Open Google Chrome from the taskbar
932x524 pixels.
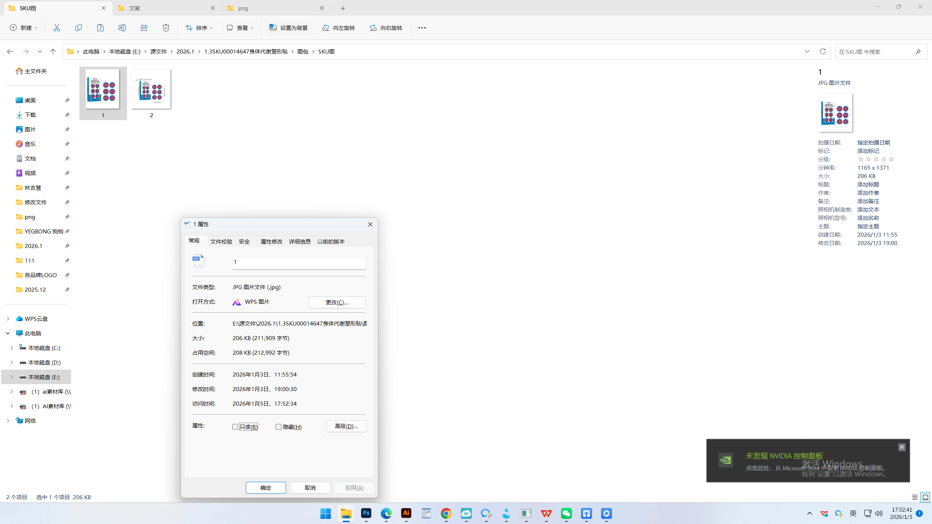[x=446, y=513]
